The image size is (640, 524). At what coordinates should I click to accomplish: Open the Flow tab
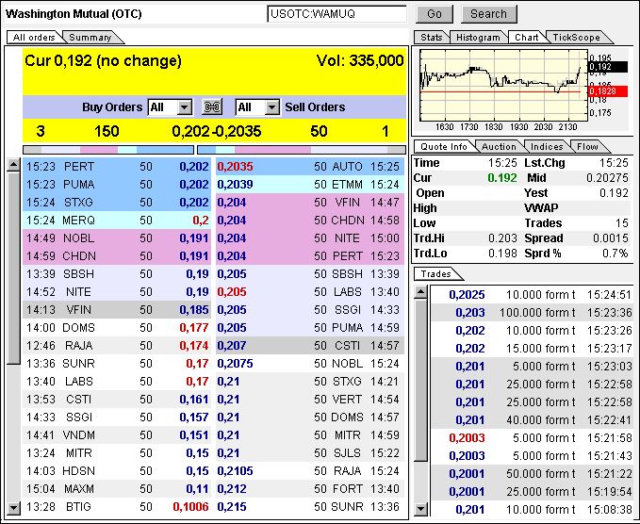coord(587,146)
